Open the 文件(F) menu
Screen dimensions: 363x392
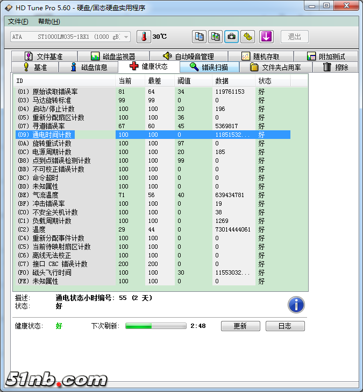click(18, 22)
